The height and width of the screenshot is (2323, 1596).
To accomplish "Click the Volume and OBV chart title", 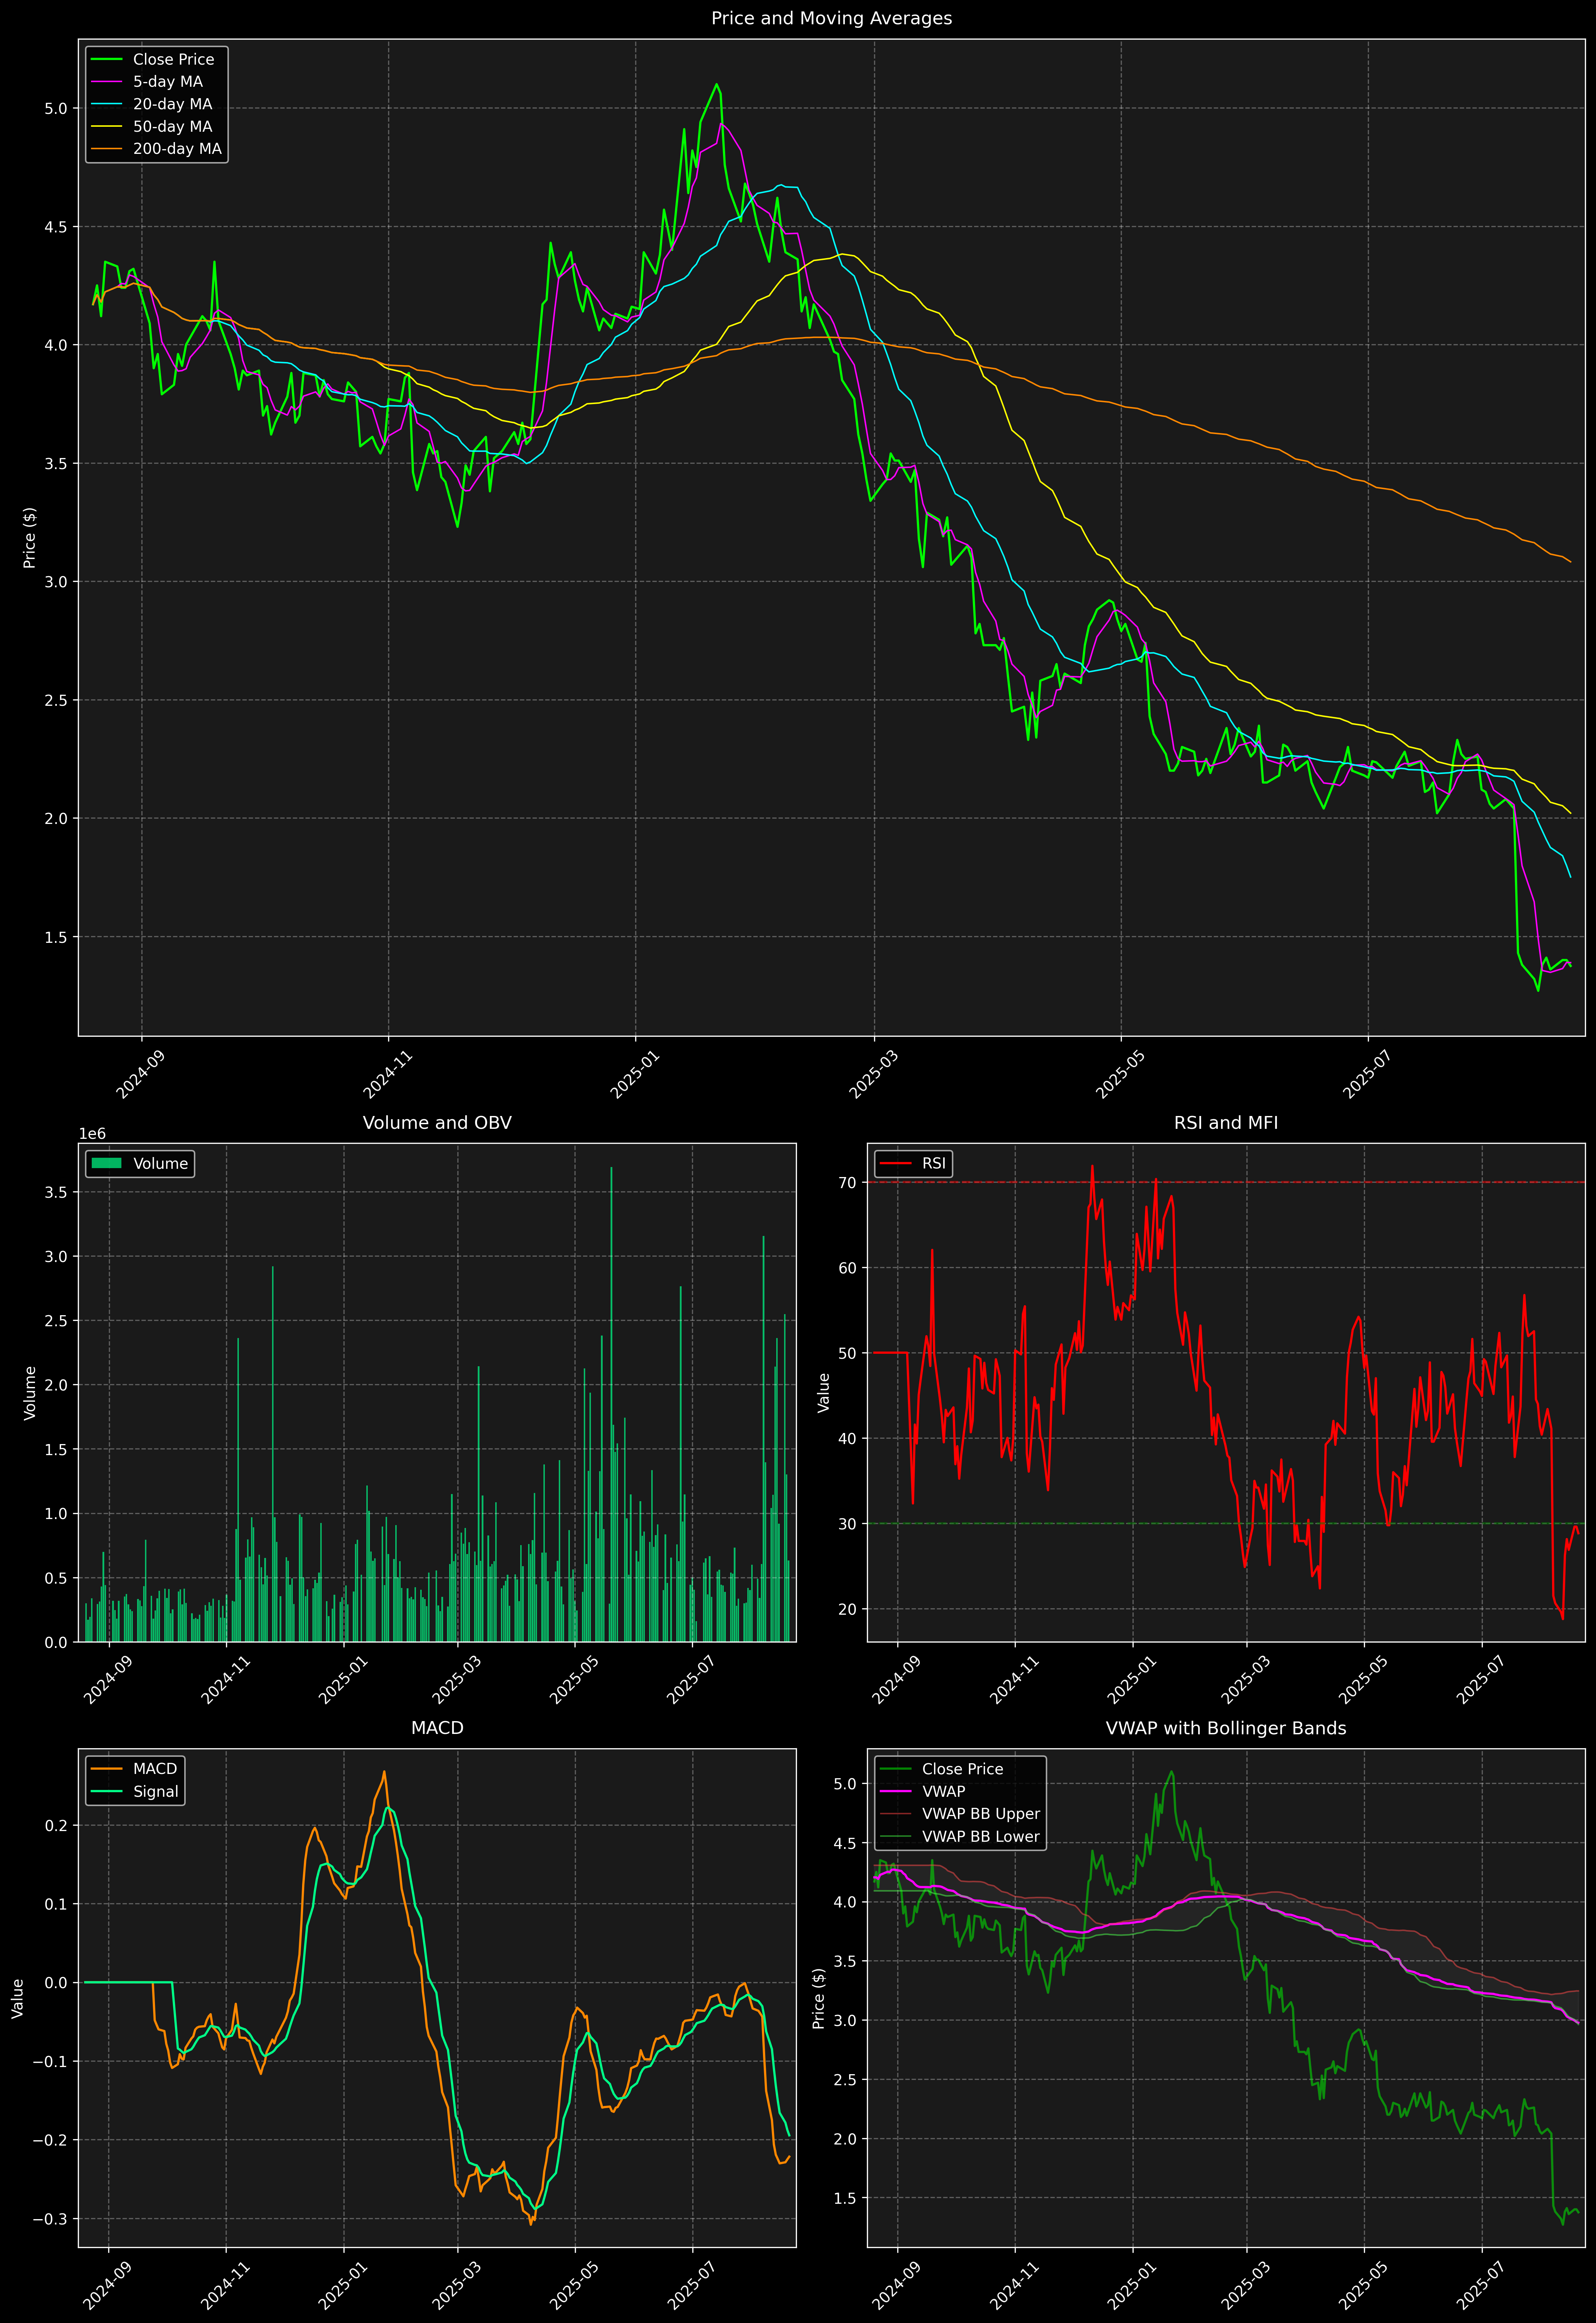I will click(437, 1122).
